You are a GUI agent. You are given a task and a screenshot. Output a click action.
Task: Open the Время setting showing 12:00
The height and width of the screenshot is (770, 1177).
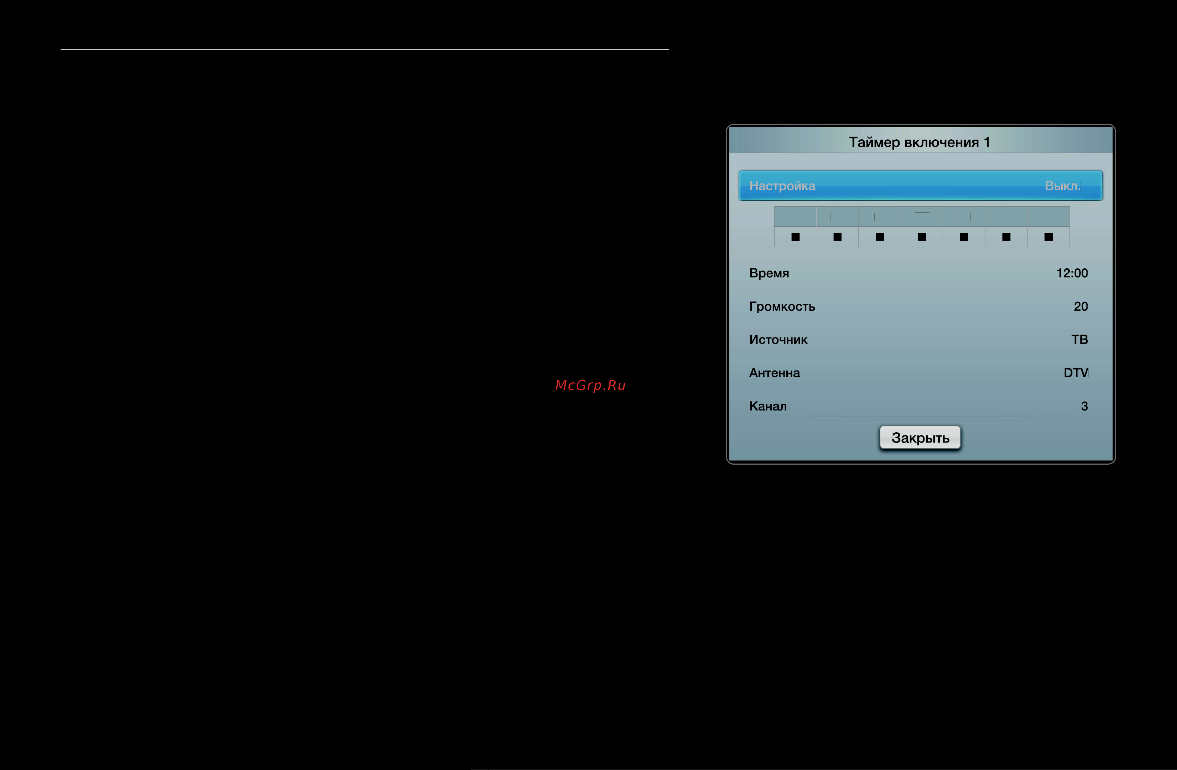coord(918,273)
